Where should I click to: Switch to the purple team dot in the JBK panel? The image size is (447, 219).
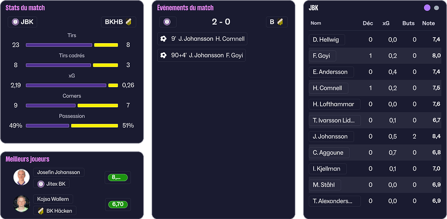pyautogui.click(x=427, y=8)
